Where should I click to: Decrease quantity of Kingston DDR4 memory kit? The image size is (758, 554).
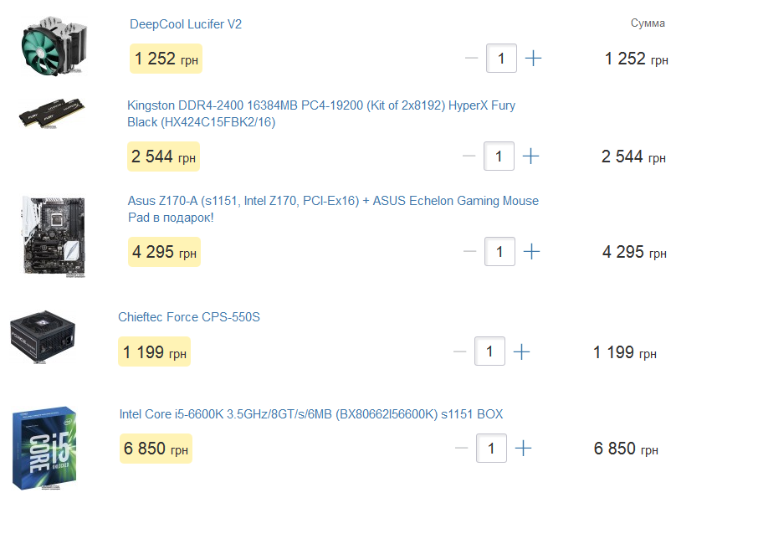tap(469, 156)
